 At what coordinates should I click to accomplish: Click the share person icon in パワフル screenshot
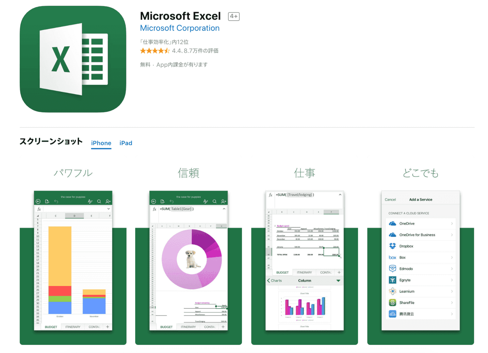click(108, 201)
